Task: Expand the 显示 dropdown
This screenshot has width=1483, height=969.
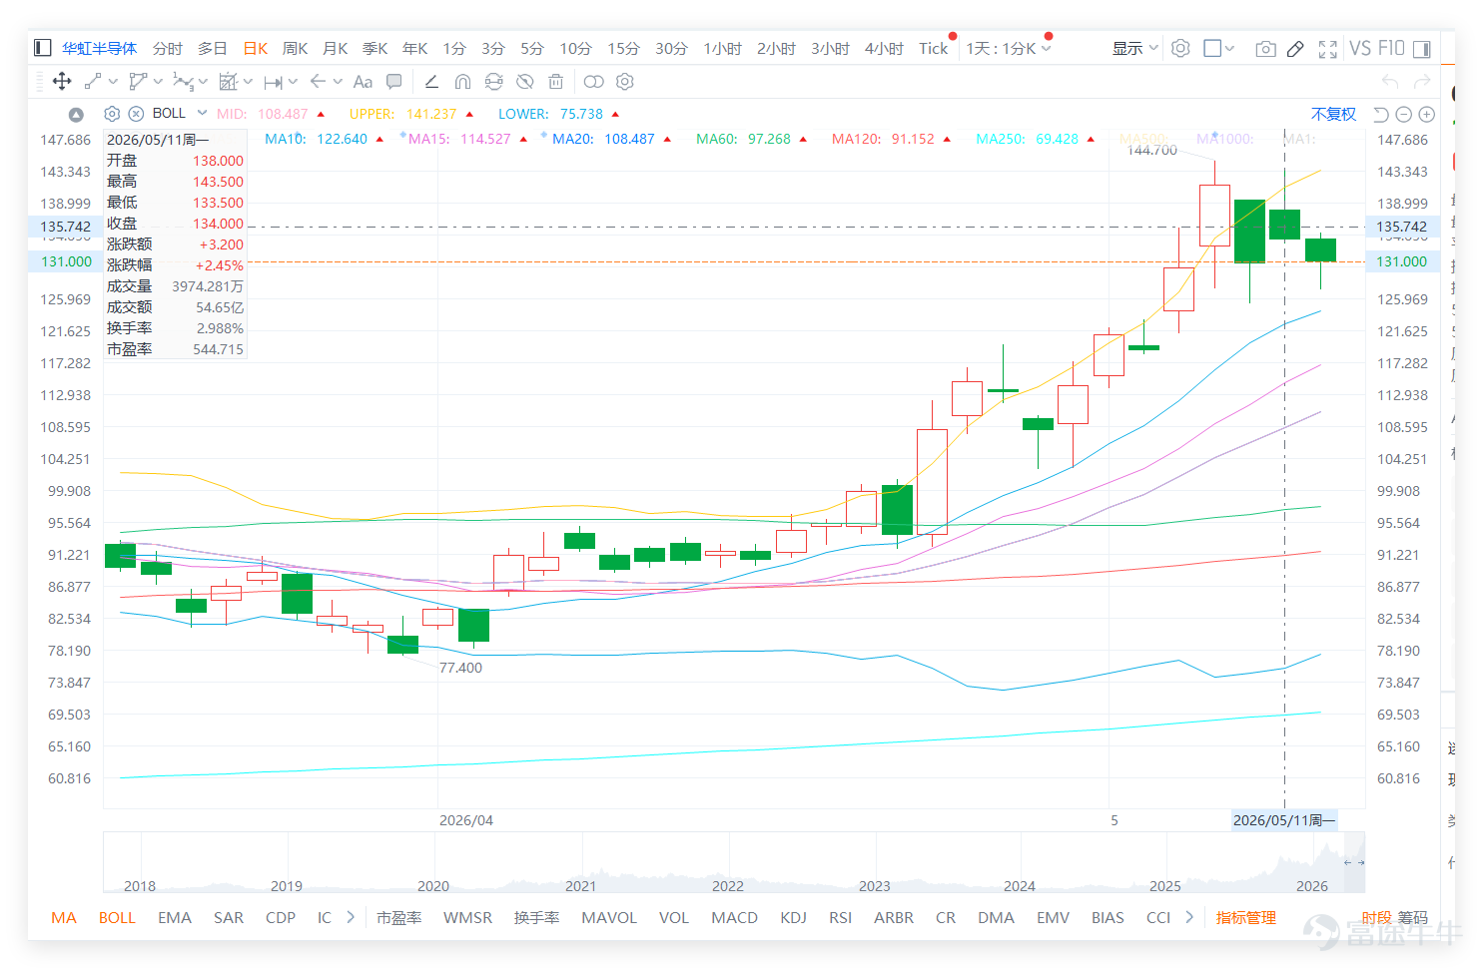Action: pos(1135,48)
